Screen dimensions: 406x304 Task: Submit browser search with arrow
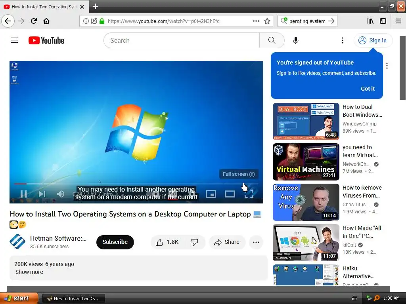331,21
